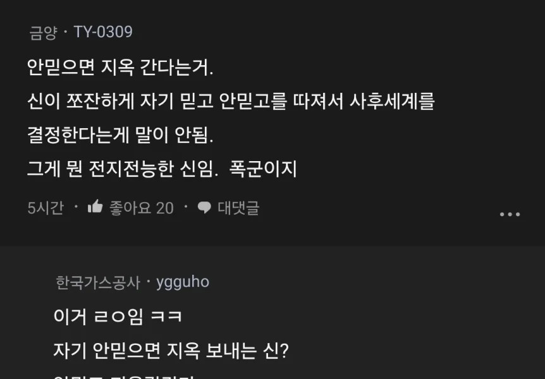
Task: Open user TY-0309's profile
Action: tap(103, 32)
